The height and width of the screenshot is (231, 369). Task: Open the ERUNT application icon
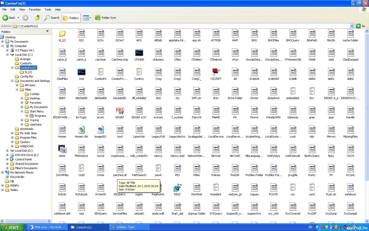(x=120, y=111)
